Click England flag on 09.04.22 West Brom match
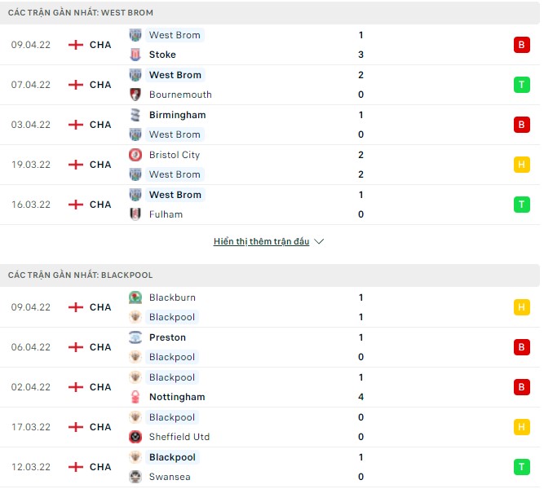 point(76,45)
